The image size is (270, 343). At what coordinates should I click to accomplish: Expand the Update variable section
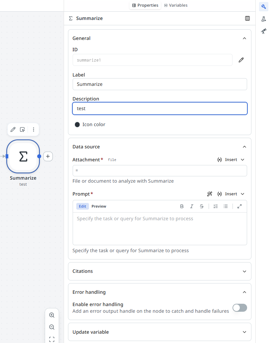pyautogui.click(x=244, y=332)
